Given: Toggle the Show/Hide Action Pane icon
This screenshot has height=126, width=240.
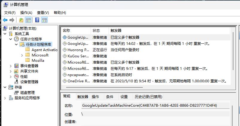Looking at the screenshot, I should pos(45,20).
